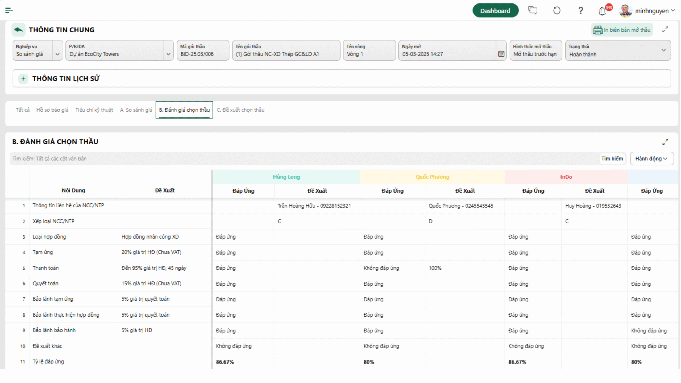Switch to A. So sánh giá tab
Image resolution: width=681 pixels, height=383 pixels.
[x=136, y=110]
